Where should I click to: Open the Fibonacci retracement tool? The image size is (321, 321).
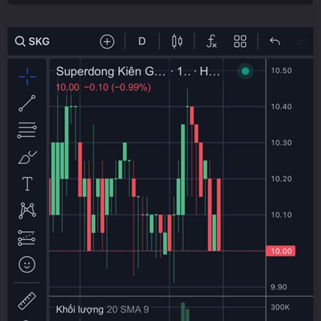tap(27, 130)
